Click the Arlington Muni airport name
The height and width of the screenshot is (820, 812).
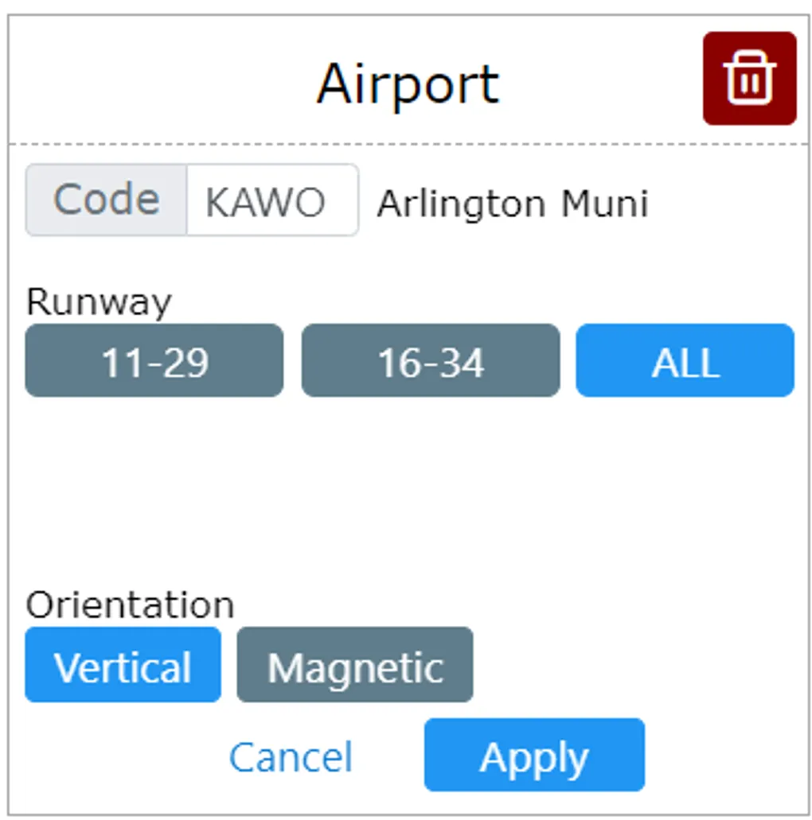point(513,204)
